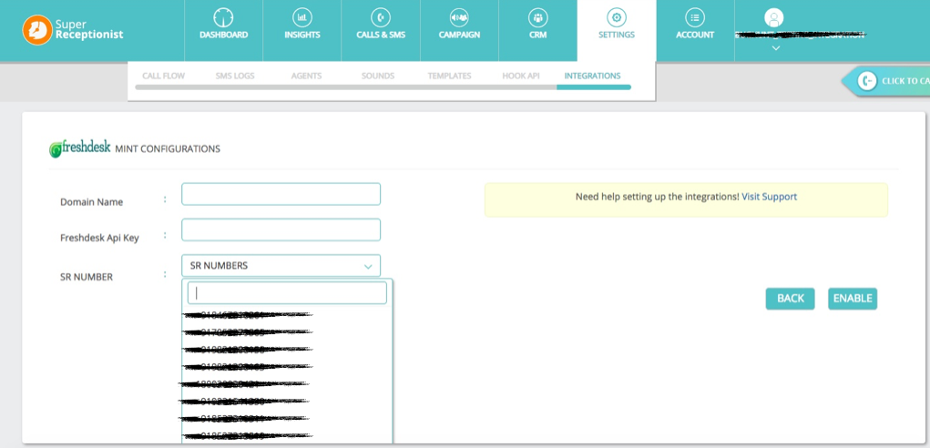Viewport: 930px width, 448px height.
Task: Go to the CRM menu label
Action: tap(538, 35)
